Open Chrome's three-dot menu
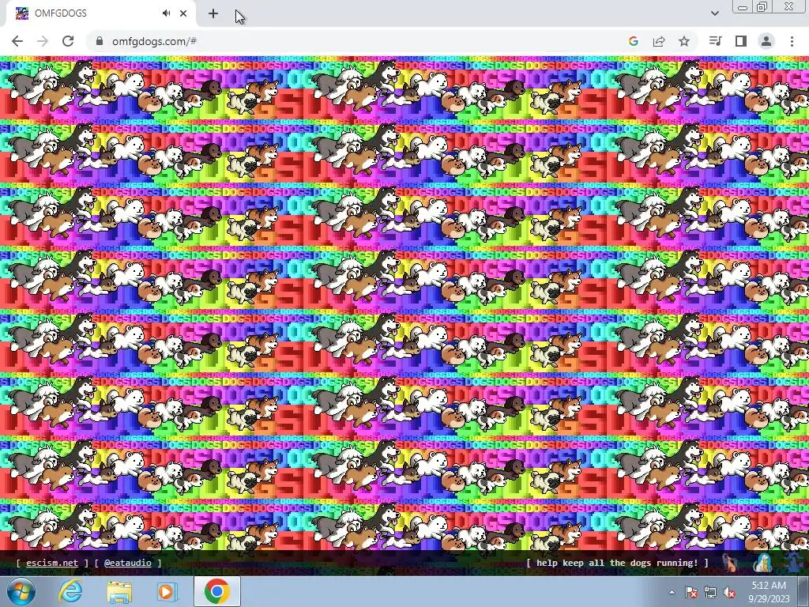 [792, 41]
